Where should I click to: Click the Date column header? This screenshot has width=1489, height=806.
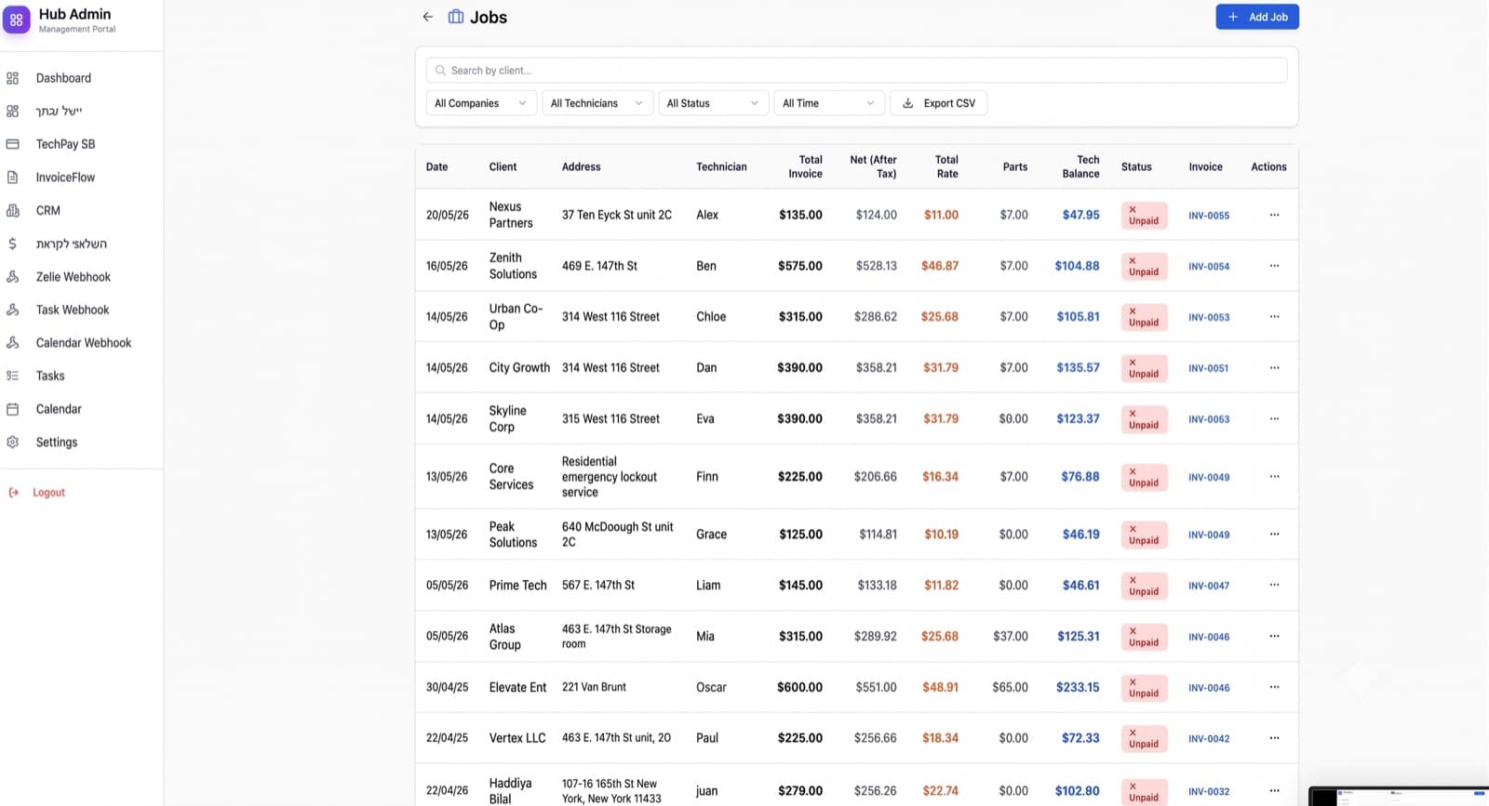[x=436, y=167]
